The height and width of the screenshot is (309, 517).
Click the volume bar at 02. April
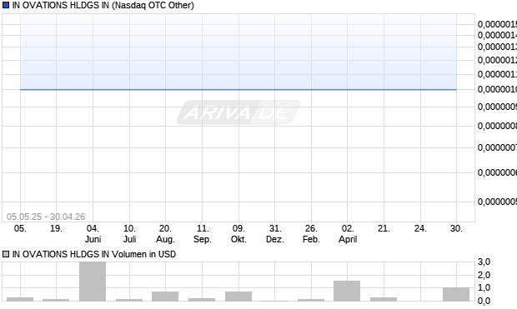tap(347, 291)
